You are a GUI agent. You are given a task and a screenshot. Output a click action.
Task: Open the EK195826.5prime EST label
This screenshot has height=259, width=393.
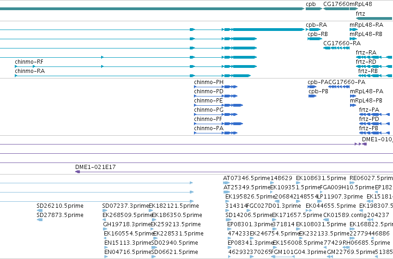250,197
